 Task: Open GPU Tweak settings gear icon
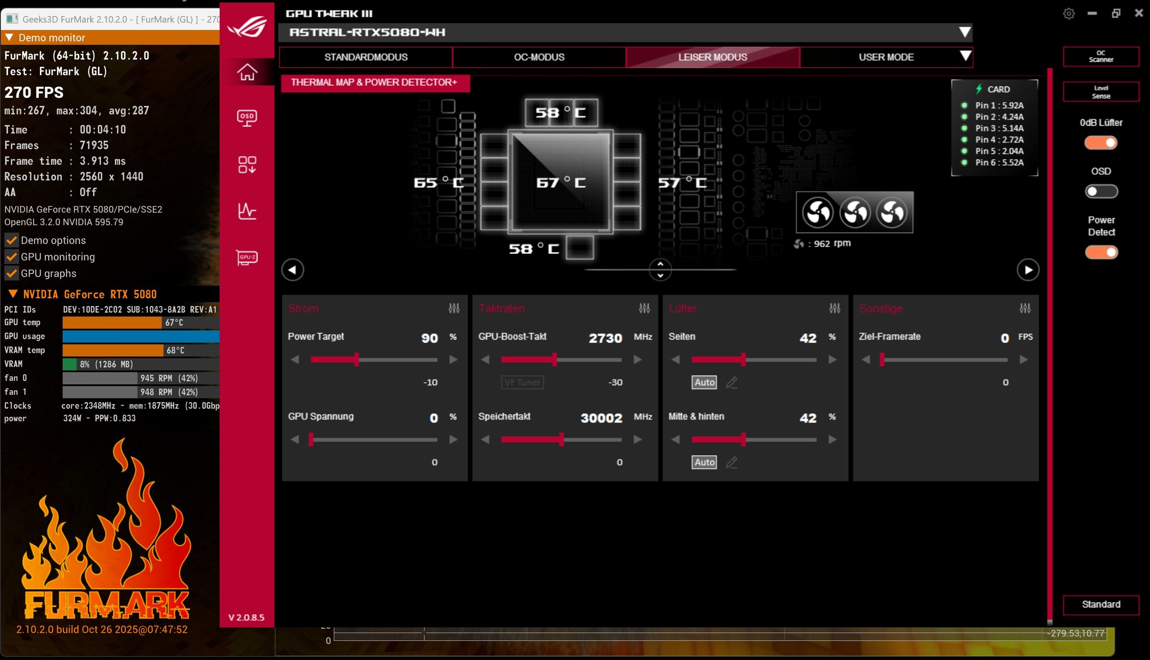1068,13
